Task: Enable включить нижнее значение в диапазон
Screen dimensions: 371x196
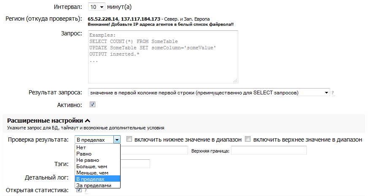Action: [x=129, y=139]
